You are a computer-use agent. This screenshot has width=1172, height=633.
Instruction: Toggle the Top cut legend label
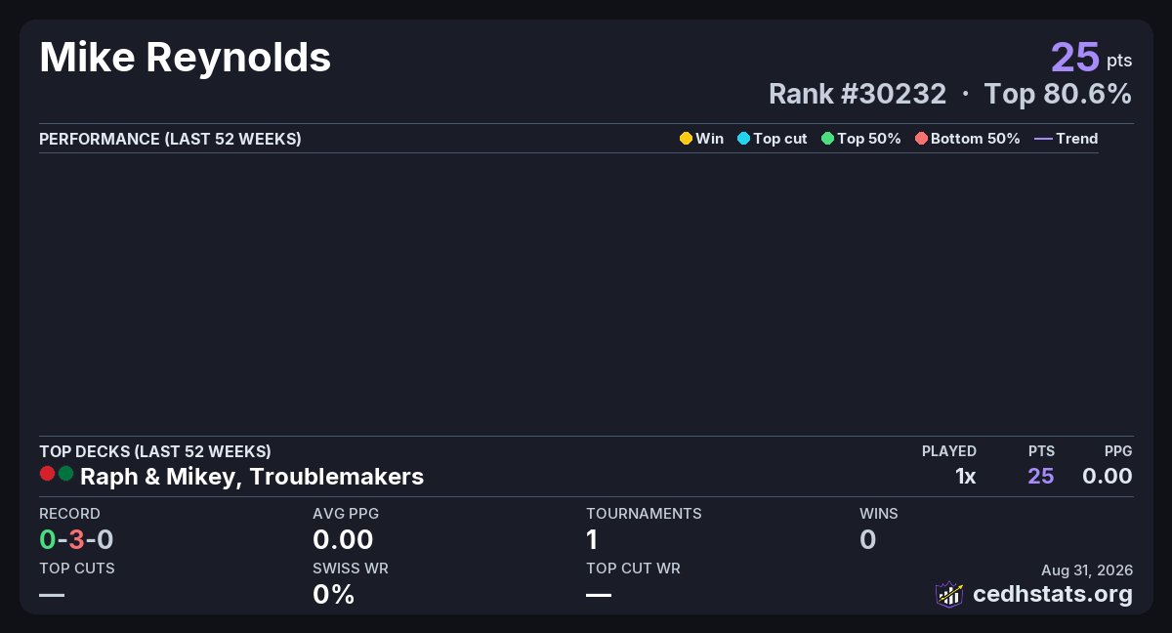[x=780, y=139]
